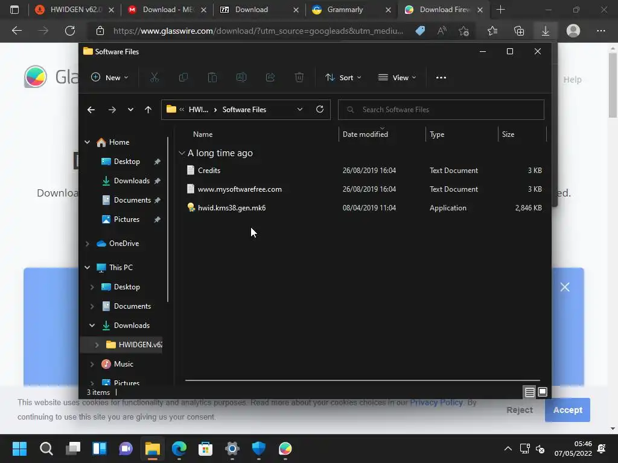Click the Cut scissors icon in Explorer toolbar

tap(154, 78)
